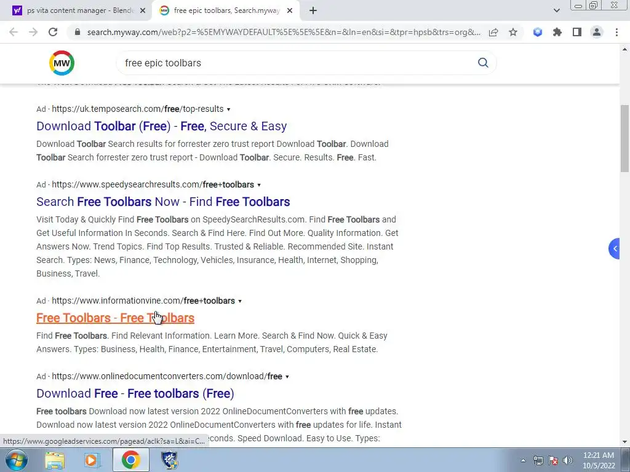
Task: Open Action Center flag icon
Action: (x=553, y=460)
